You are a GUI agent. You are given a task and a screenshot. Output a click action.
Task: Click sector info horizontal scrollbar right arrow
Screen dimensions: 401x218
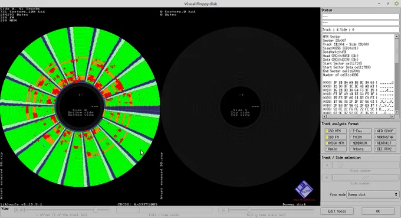[x=393, y=116]
